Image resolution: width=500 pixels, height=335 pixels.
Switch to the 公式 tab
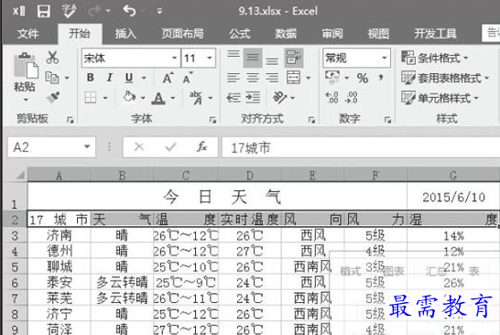240,34
